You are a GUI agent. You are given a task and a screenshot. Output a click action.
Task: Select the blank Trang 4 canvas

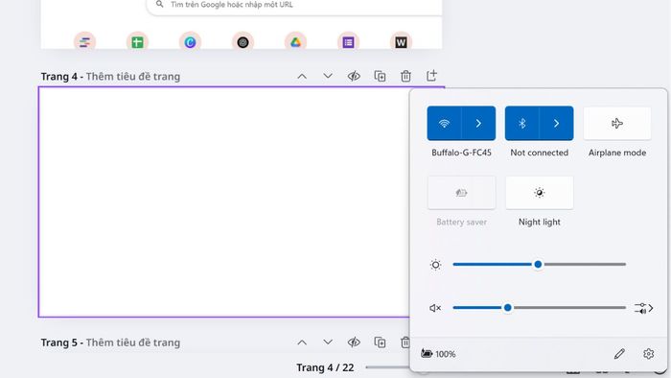click(223, 202)
